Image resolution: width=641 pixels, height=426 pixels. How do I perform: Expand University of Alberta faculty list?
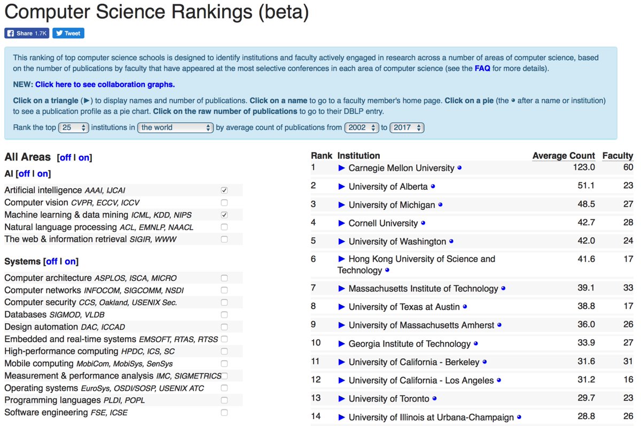point(342,187)
